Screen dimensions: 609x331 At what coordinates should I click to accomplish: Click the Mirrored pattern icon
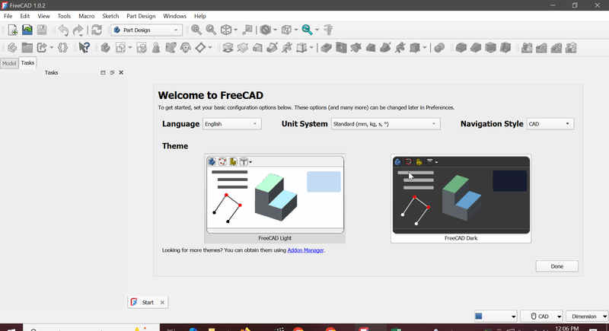point(527,48)
